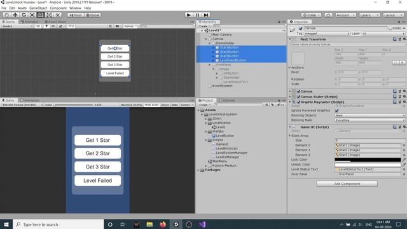Collapse the DemoHolder hierarchy item
The height and width of the screenshot is (229, 407).
(x=209, y=43)
